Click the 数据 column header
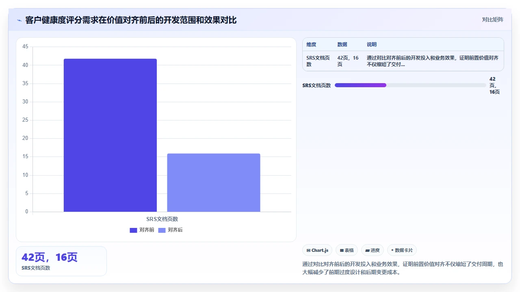 [x=342, y=45]
